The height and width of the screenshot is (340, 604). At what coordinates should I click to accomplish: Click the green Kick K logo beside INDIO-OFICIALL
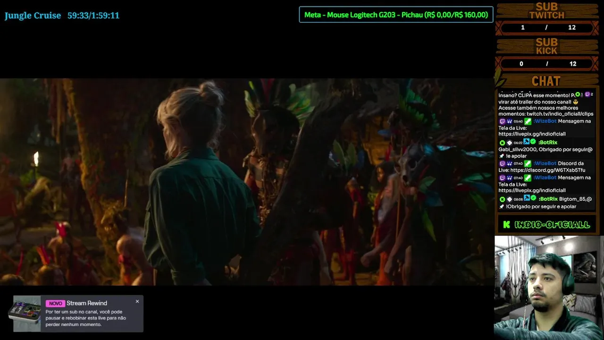coord(506,225)
